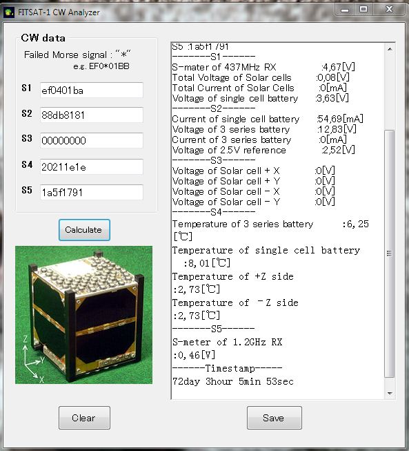This screenshot has height=451, width=409.
Task: Click the Clear button
Action: click(x=84, y=418)
